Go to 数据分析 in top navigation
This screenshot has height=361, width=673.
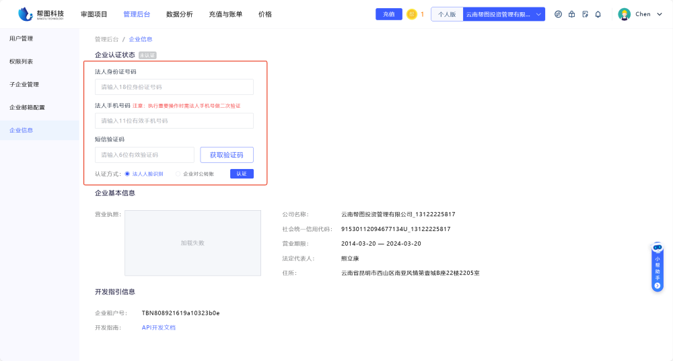point(179,14)
